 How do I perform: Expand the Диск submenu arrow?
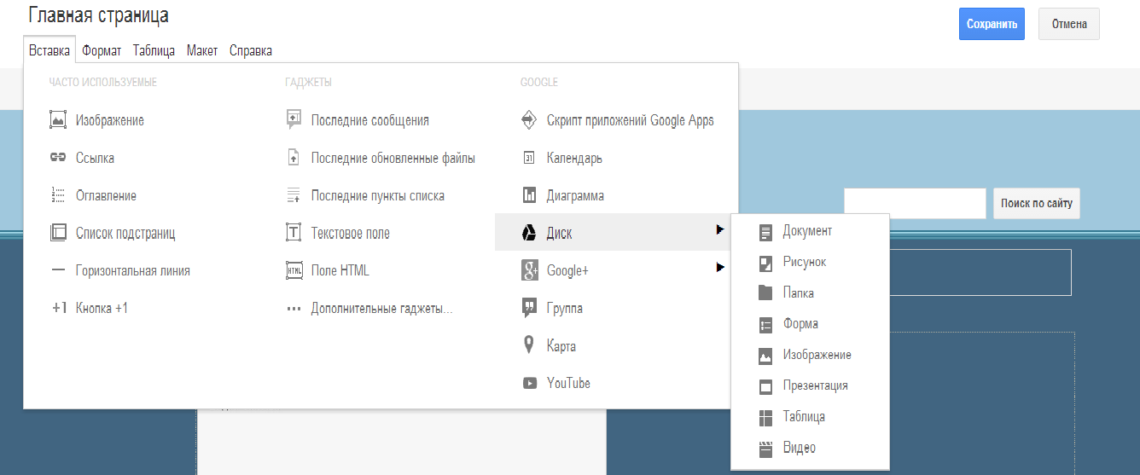(x=720, y=230)
